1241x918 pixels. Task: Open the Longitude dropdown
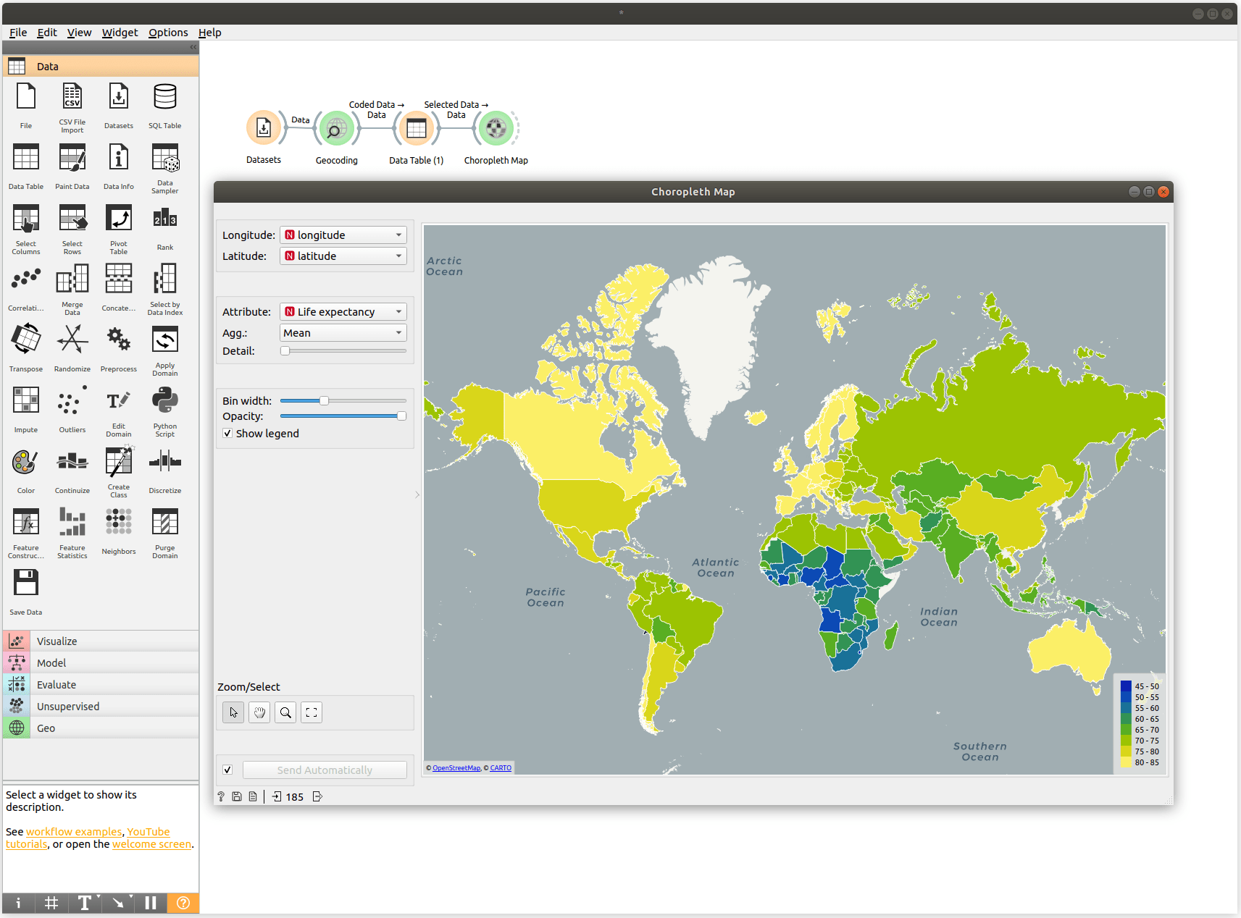click(343, 235)
